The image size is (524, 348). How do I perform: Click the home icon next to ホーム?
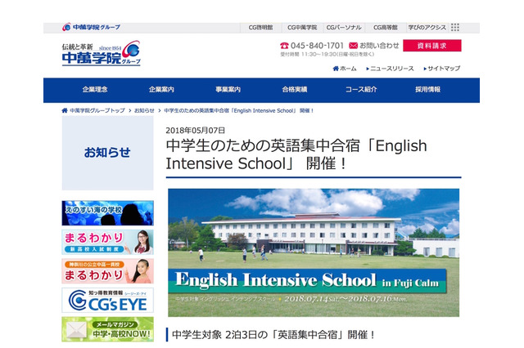[x=336, y=69]
